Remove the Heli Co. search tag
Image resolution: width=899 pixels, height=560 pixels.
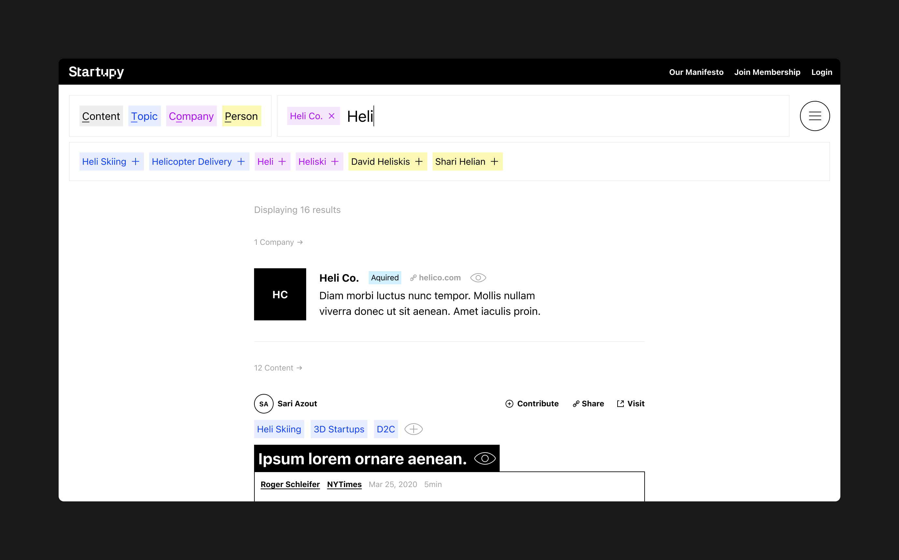pyautogui.click(x=332, y=116)
